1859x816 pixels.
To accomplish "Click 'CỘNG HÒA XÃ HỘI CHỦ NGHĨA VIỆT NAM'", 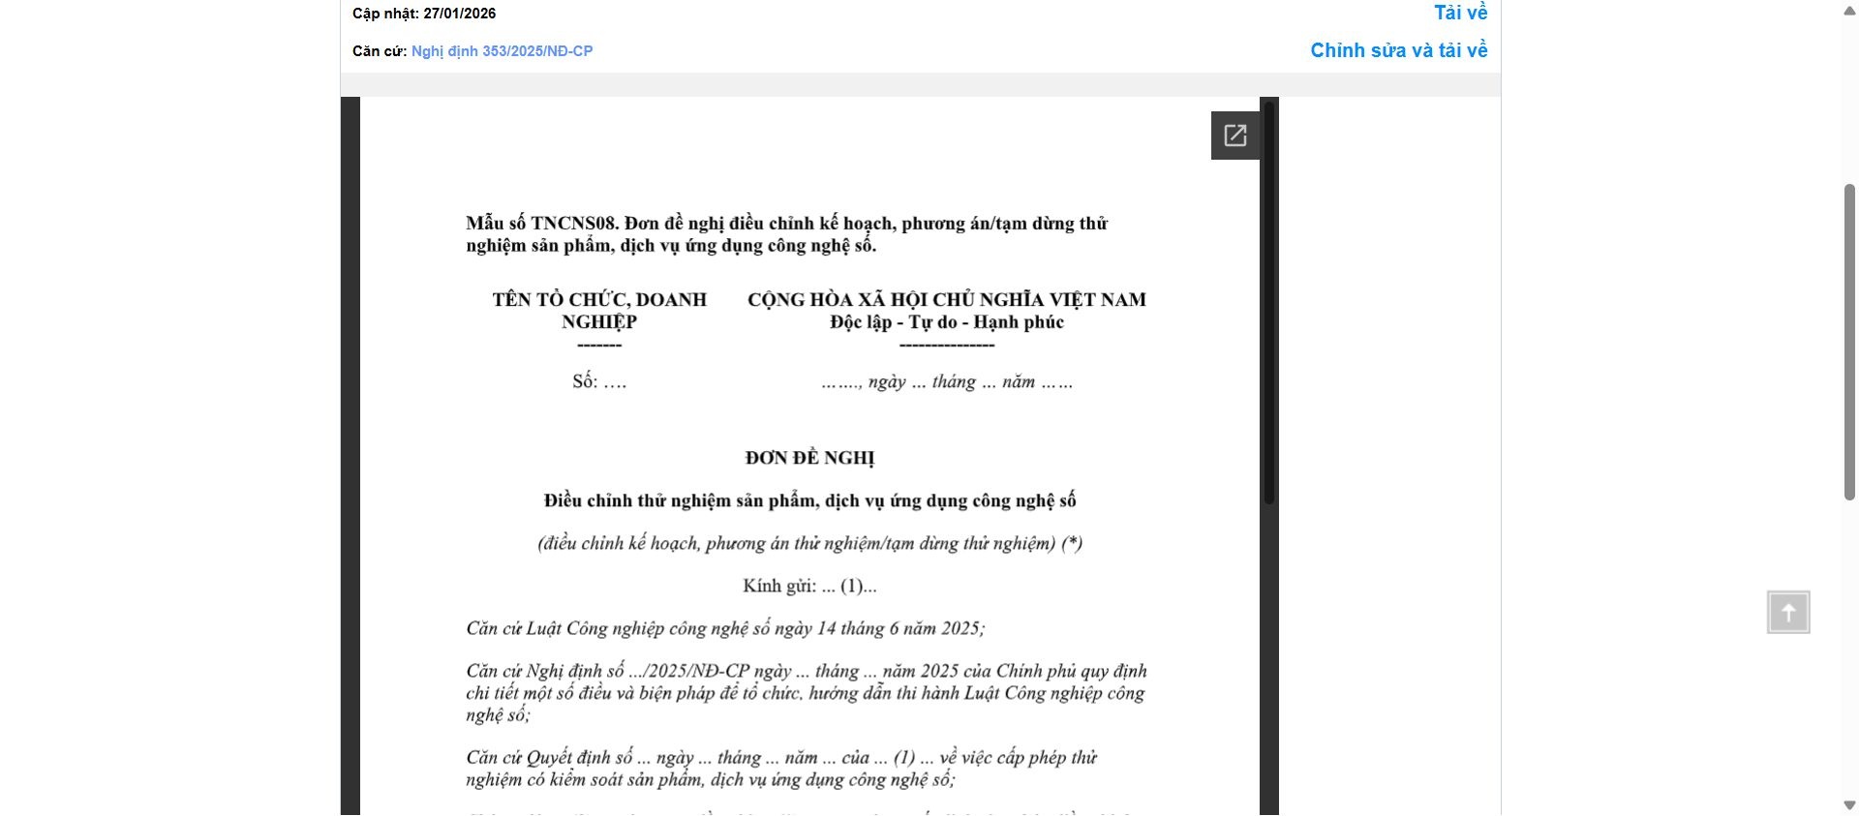I will point(946,300).
